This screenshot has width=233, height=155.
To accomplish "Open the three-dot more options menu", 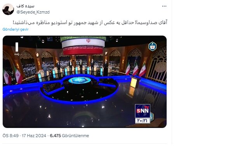I will (x=164, y=6).
